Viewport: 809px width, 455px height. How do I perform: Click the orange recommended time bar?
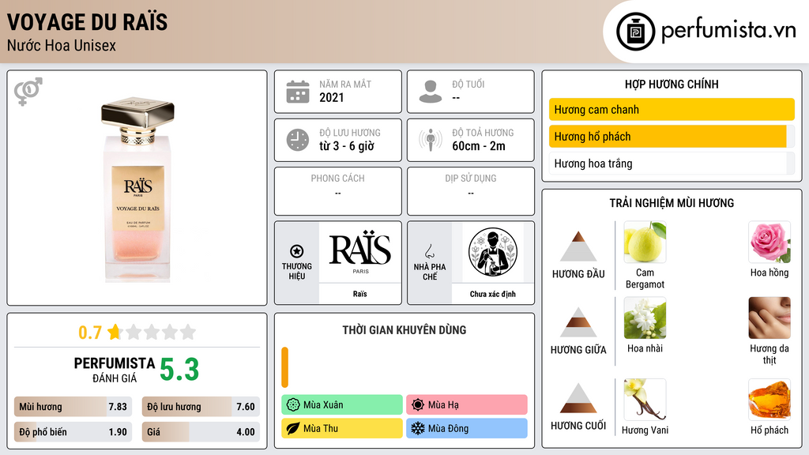click(x=284, y=367)
